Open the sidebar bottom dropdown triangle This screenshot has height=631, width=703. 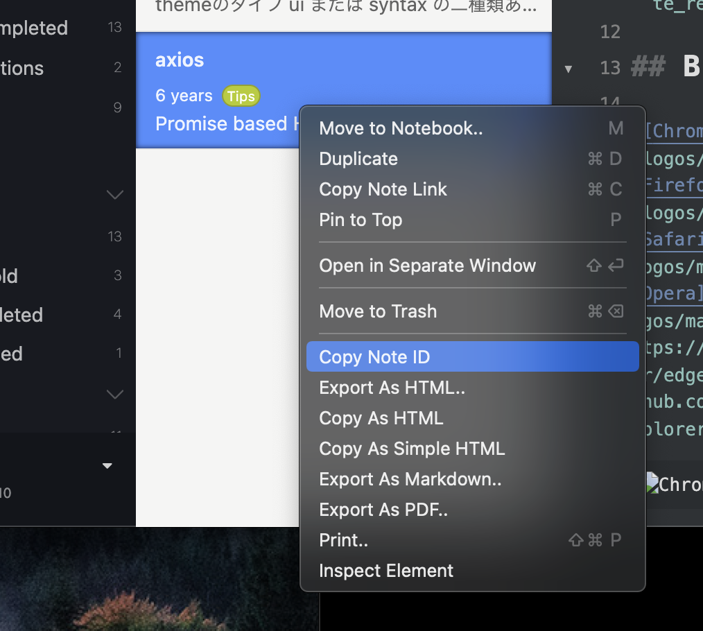107,465
